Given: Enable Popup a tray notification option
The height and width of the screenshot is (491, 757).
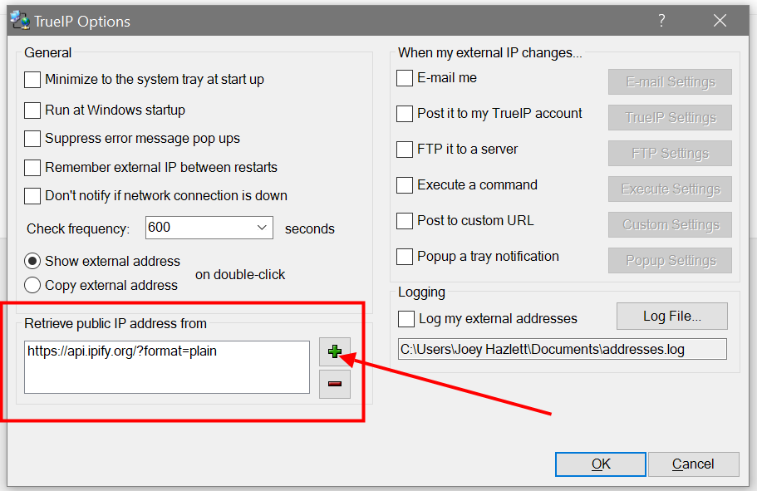Looking at the screenshot, I should [x=405, y=257].
